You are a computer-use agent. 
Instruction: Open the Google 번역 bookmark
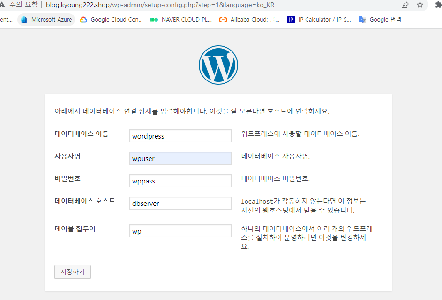(x=380, y=19)
